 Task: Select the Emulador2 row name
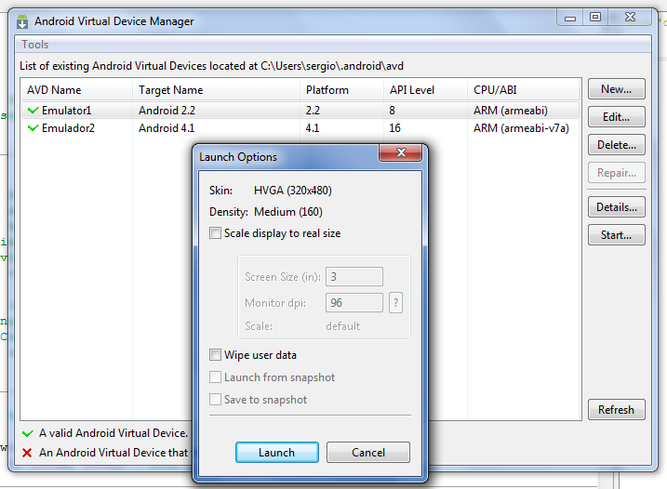click(x=68, y=128)
